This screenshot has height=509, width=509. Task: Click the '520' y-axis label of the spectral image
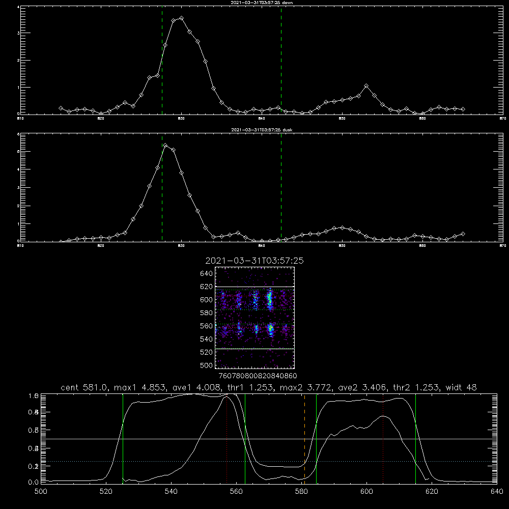pyautogui.click(x=207, y=352)
